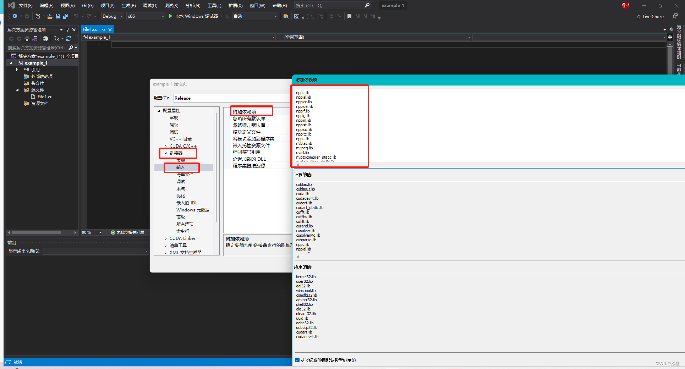Click the Undo icon

[76, 16]
